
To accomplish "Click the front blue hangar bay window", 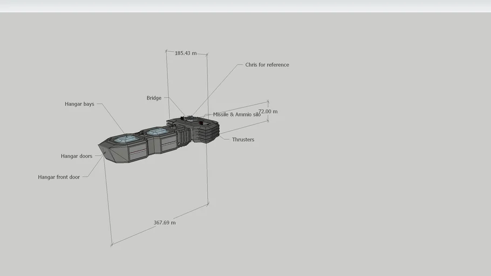I will [x=128, y=139].
